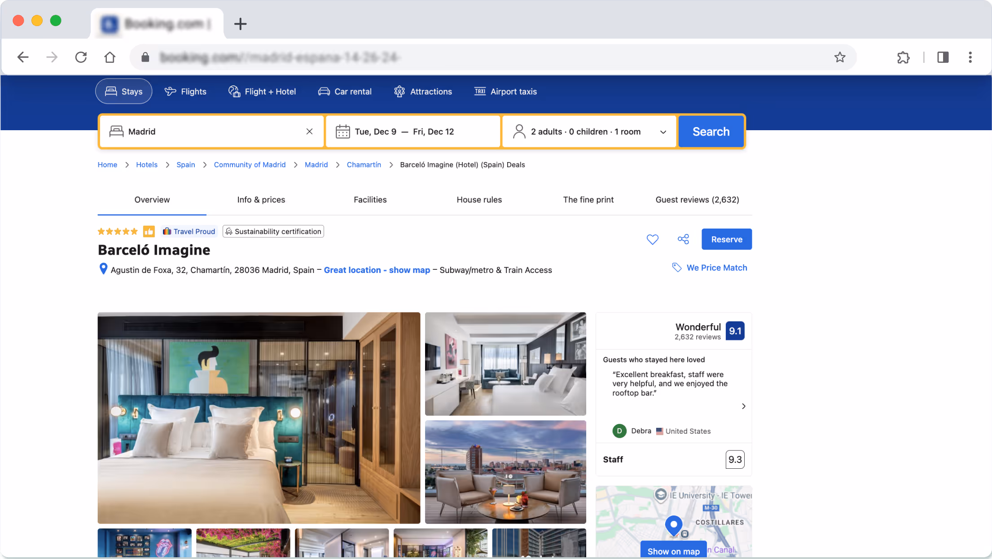Click the blue Reserve button
This screenshot has width=992, height=559.
(726, 239)
